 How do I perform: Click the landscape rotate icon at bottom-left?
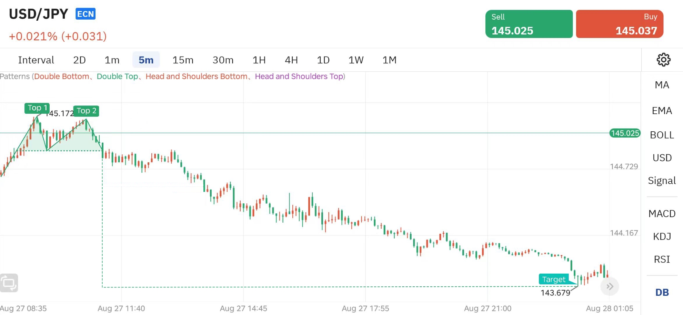pos(9,283)
